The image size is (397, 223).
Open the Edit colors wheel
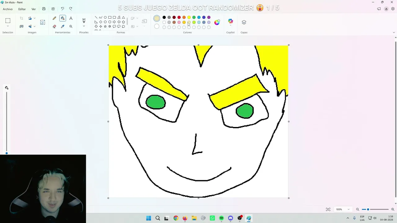[217, 22]
